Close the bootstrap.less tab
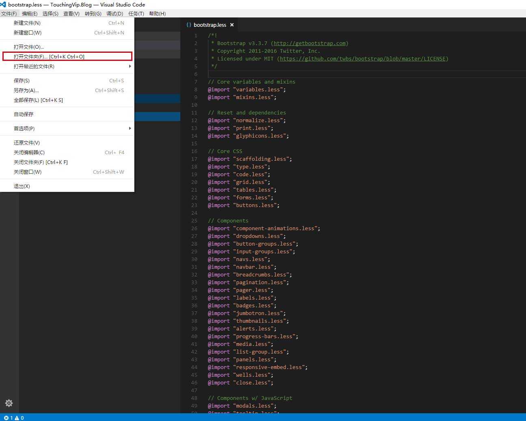This screenshot has width=526, height=421. pyautogui.click(x=232, y=25)
